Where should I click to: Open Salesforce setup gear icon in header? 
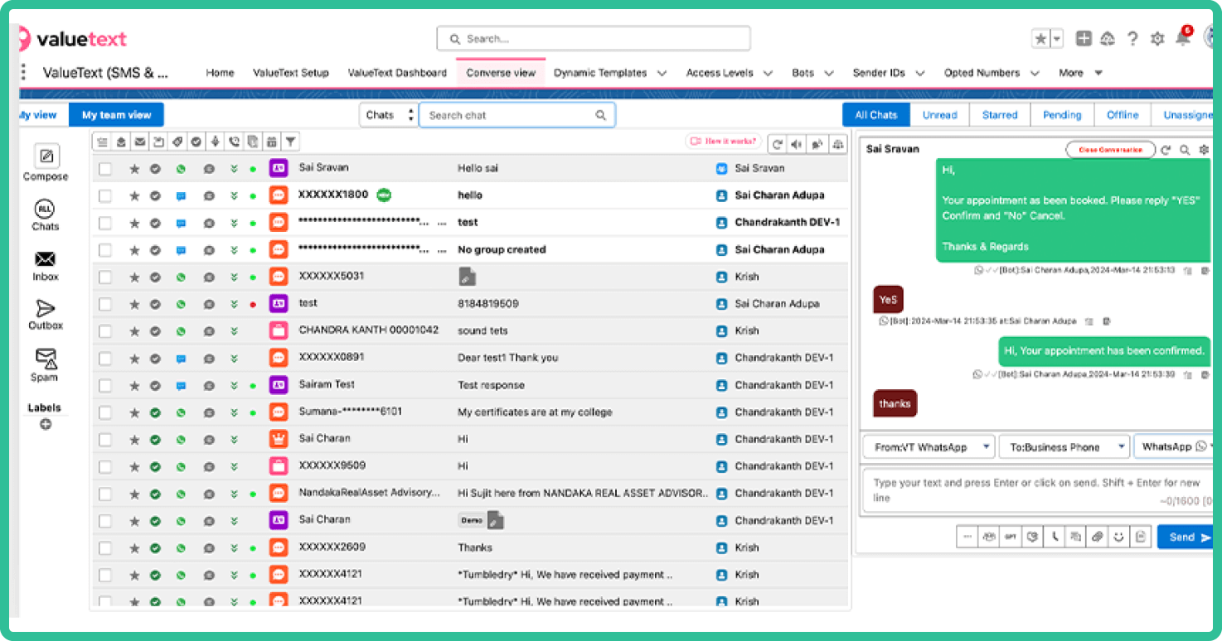point(1157,38)
